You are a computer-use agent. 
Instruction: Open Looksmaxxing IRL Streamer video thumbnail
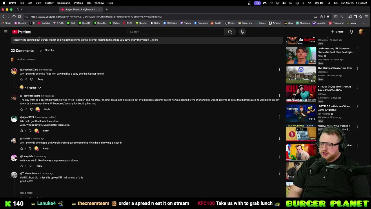301,55
